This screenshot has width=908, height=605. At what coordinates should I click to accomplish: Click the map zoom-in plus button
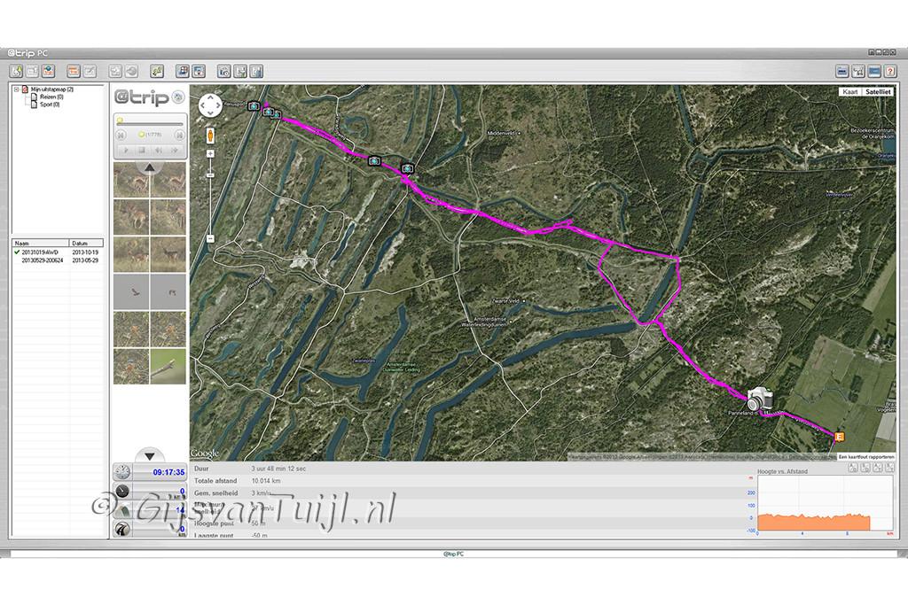click(x=210, y=154)
